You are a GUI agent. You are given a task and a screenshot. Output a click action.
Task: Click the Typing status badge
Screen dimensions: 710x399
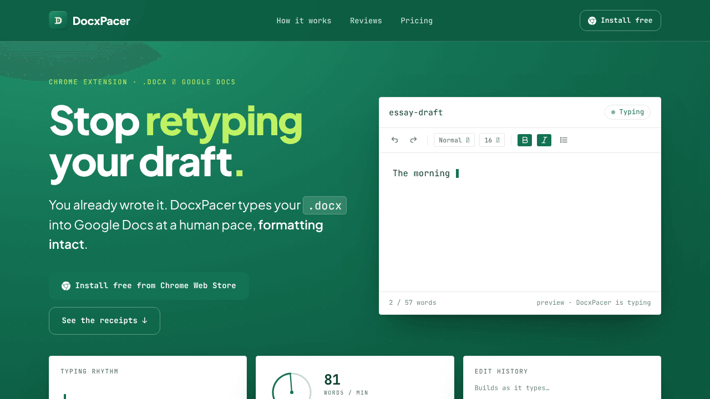(x=627, y=112)
